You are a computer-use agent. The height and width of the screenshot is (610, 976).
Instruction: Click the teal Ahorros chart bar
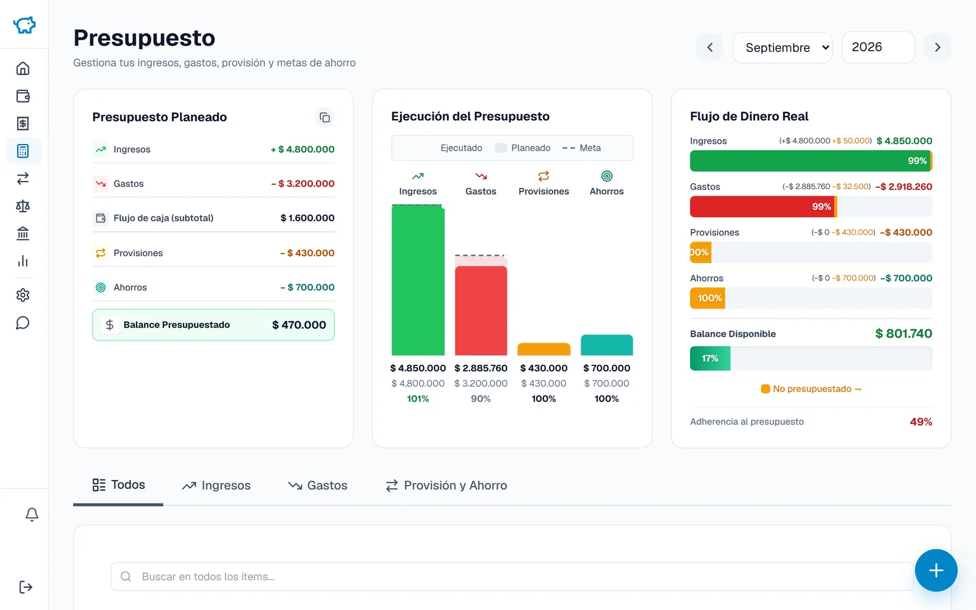click(606, 345)
